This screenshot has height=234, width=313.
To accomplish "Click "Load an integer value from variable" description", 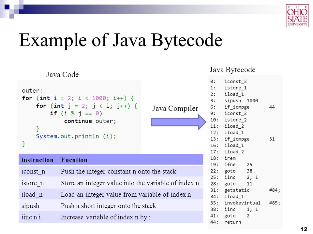I will pyautogui.click(x=126, y=194).
